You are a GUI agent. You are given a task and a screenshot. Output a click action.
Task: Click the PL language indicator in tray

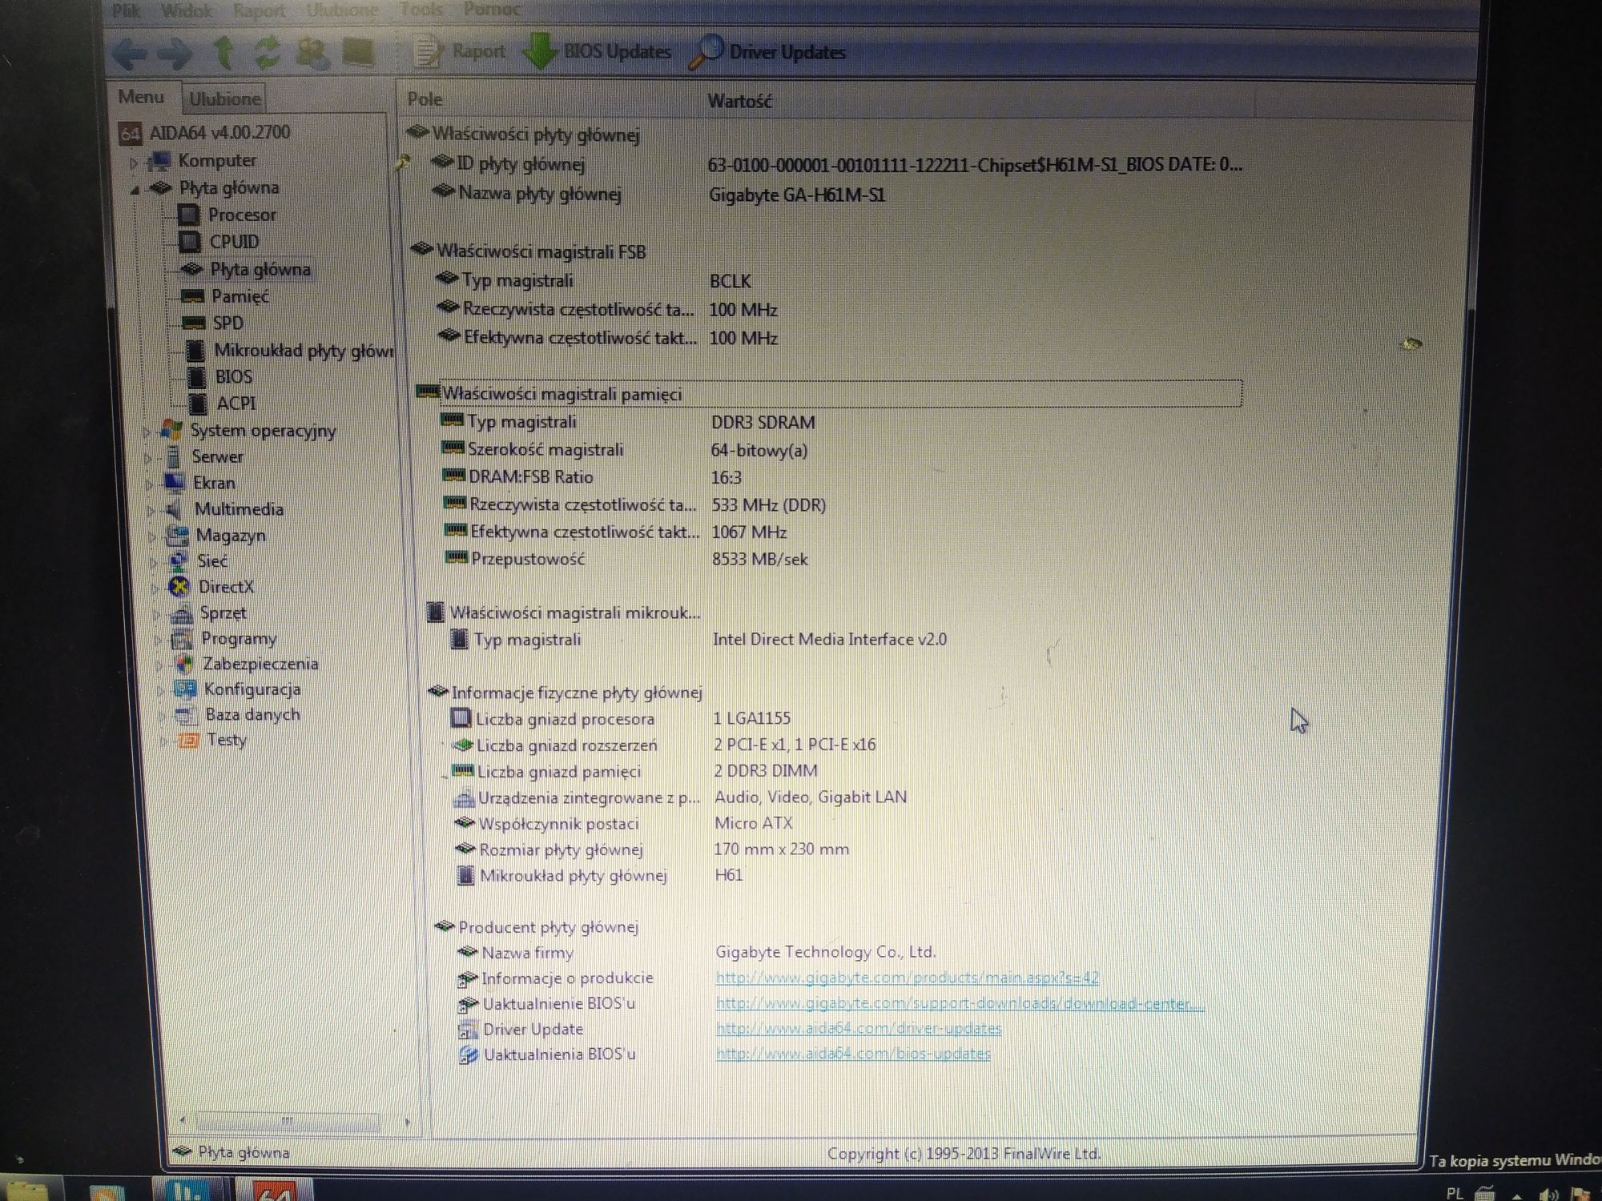point(1455,1193)
